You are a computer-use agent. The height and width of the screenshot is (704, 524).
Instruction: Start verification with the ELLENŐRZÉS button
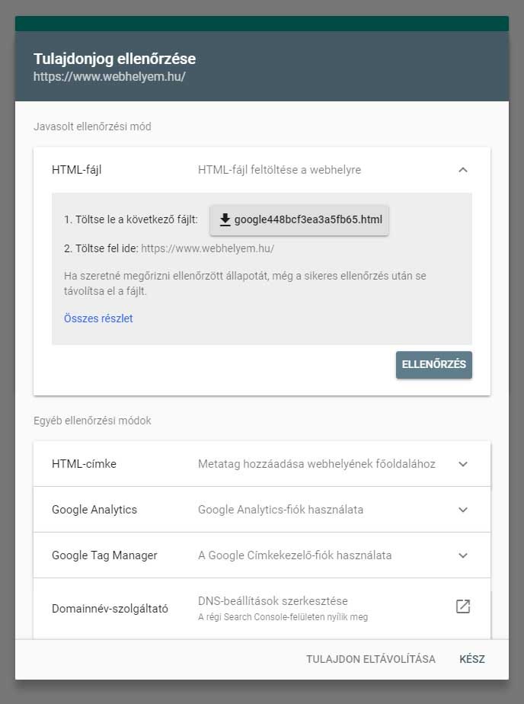tap(433, 364)
